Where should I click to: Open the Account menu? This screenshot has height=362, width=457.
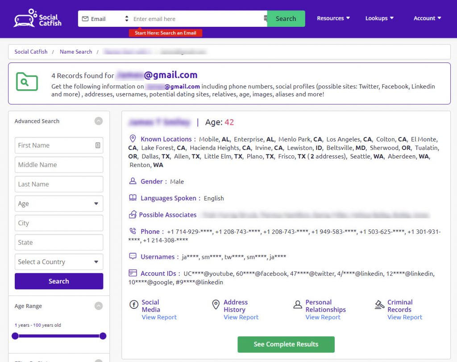tap(427, 18)
